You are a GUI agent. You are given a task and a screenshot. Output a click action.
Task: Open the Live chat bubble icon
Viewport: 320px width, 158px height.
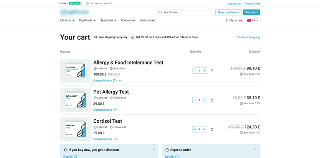pyautogui.click(x=88, y=3)
